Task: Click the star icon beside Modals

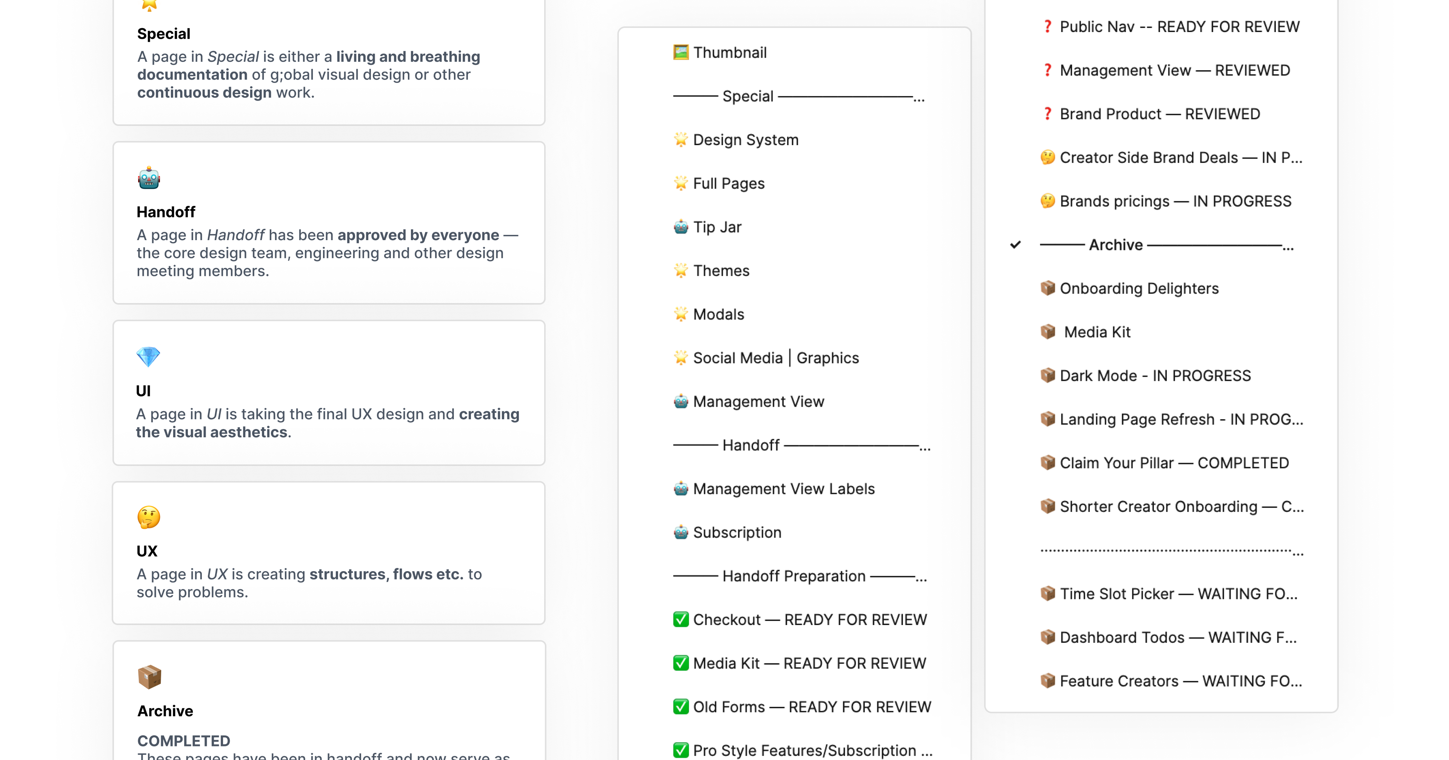Action: pos(681,314)
